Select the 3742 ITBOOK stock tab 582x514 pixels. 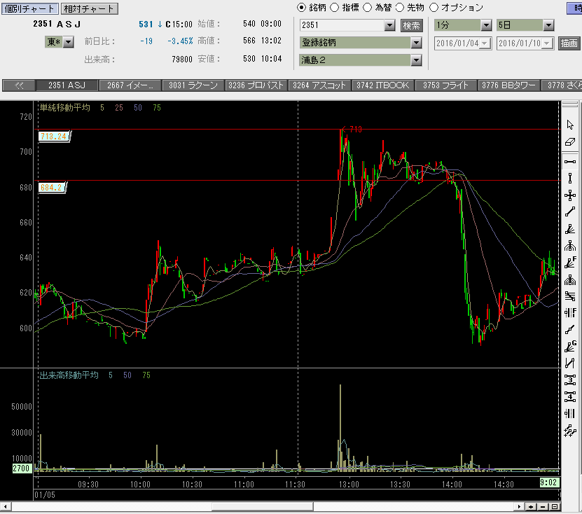383,85
